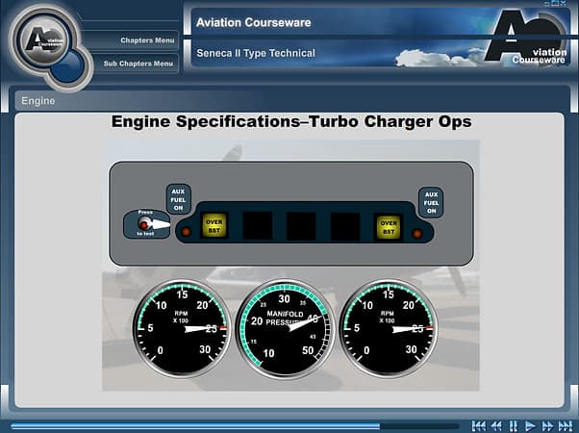Click the fourth blank annunciator panel
This screenshot has height=433, width=579.
tap(345, 226)
